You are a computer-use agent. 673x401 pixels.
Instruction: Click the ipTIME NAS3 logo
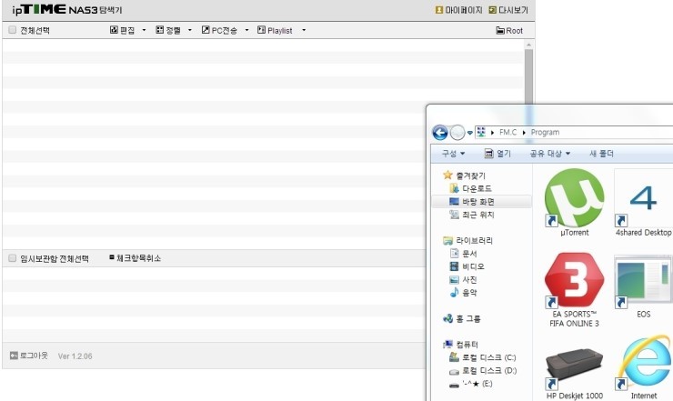tap(66, 9)
